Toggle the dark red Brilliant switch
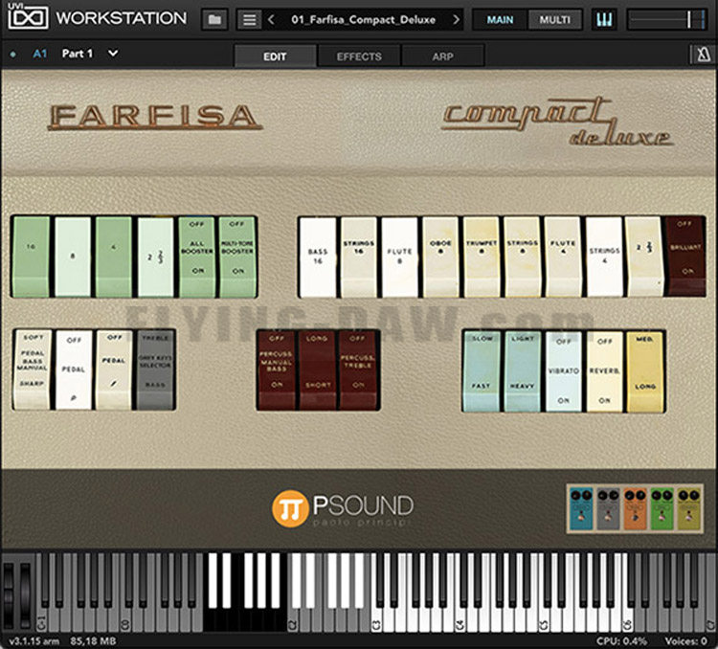Screen dimensions: 718x649 tap(685, 257)
